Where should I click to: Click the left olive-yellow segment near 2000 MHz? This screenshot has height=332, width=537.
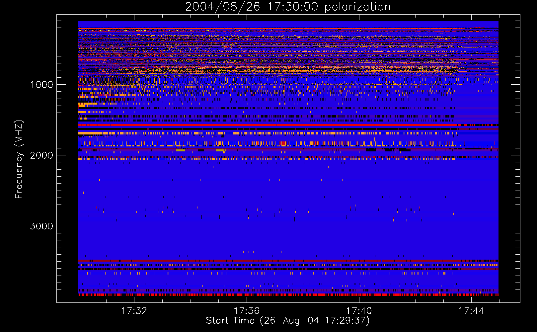181,150
